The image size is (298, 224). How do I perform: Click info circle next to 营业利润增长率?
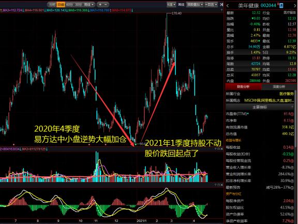click(292, 174)
